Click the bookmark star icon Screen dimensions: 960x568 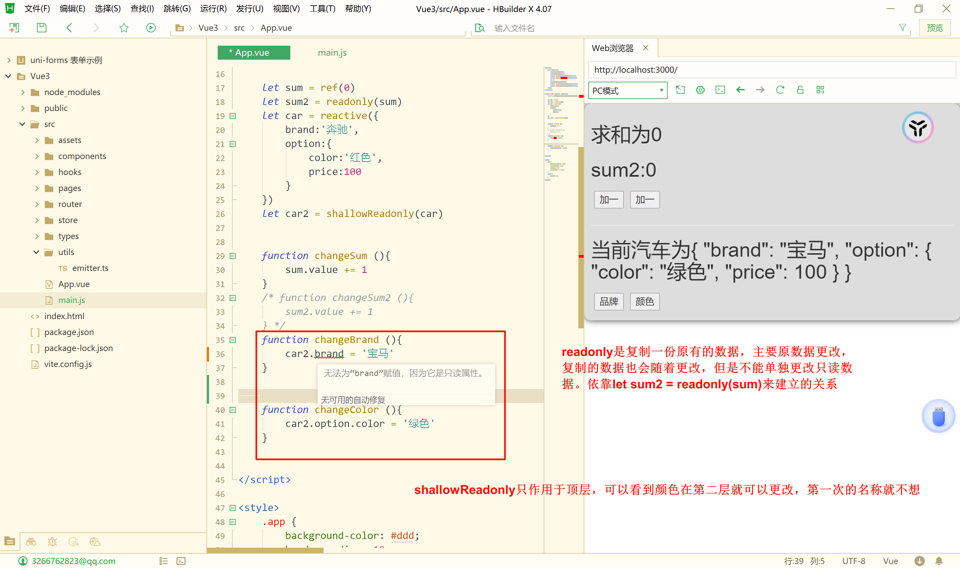[124, 28]
